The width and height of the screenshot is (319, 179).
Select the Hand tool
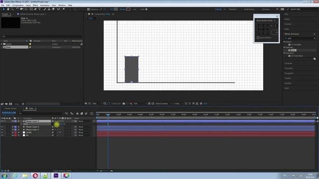click(x=8, y=9)
